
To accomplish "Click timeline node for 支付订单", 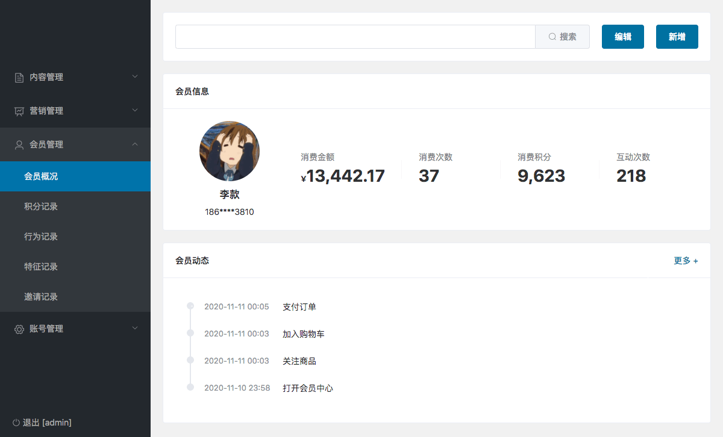I will (190, 306).
